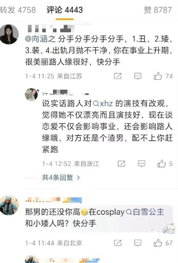
Task: Reply to the 江苏 comment via comment icon
Action: point(138,76)
